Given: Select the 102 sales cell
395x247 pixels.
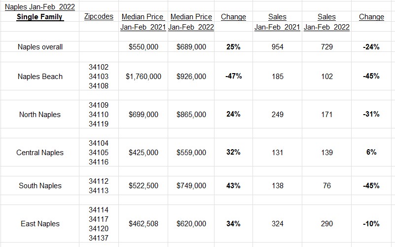Looking at the screenshot, I should point(327,77).
